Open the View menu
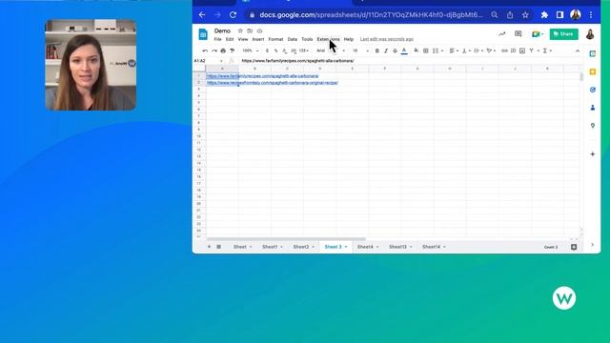Screen dimensions: 610x343 (243, 39)
